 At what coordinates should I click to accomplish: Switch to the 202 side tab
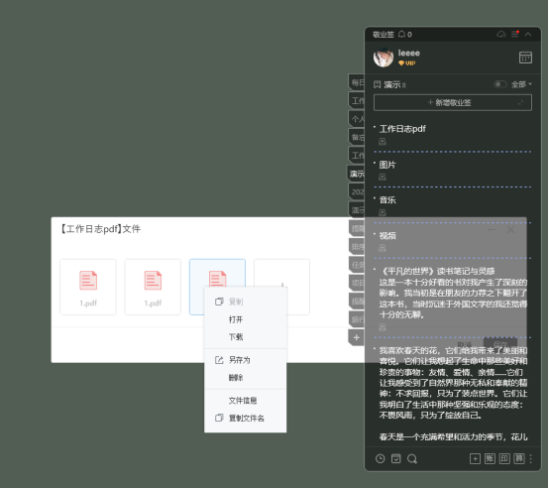357,191
